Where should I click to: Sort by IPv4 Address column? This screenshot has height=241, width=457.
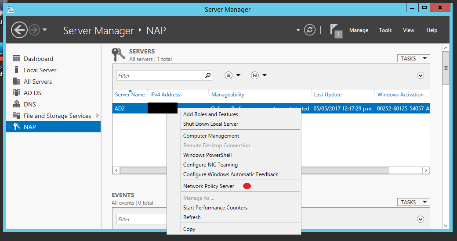[x=165, y=95]
